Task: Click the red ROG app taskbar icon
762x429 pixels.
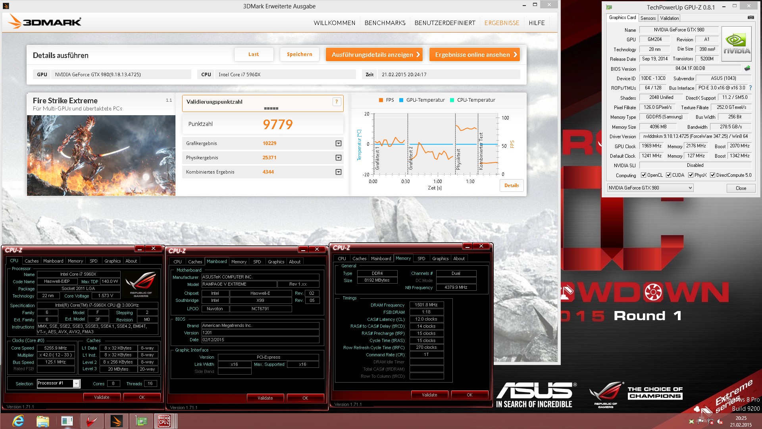Action: [92, 421]
